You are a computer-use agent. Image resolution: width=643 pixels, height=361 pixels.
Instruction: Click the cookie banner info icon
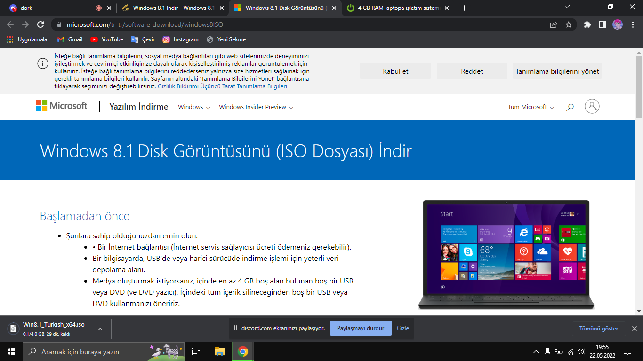pos(42,63)
